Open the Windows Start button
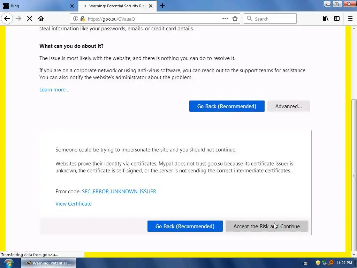Screen dimensions: 357x268 [9, 263]
